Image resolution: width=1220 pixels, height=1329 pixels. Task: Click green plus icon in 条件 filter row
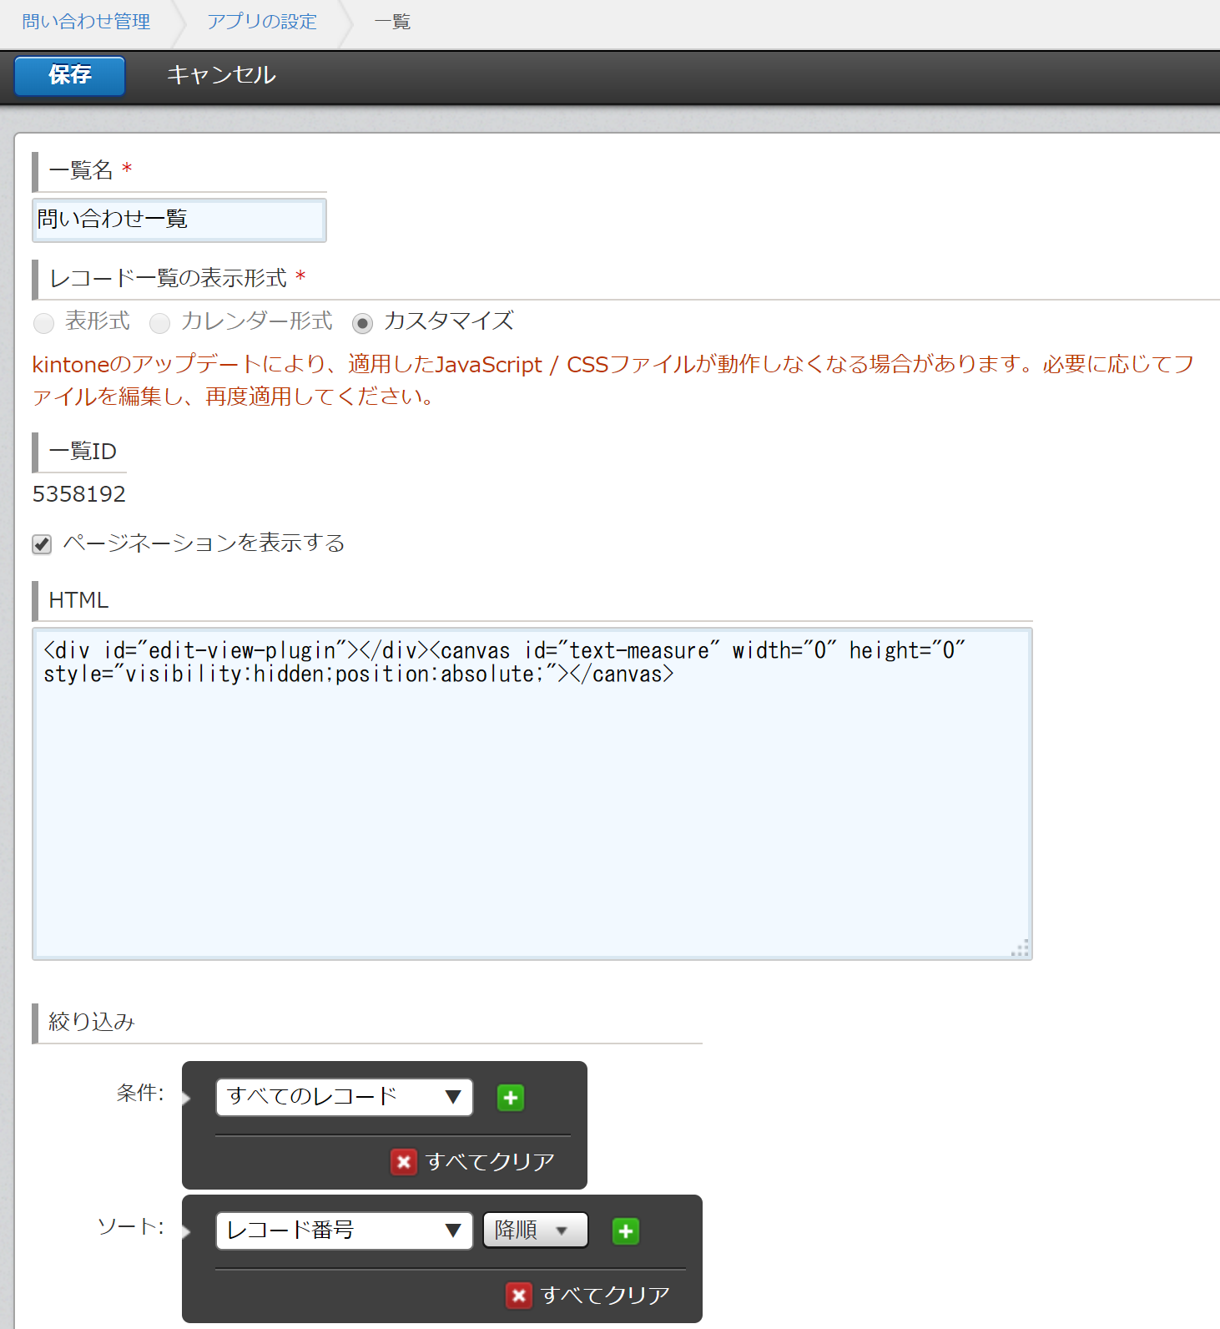point(511,1097)
